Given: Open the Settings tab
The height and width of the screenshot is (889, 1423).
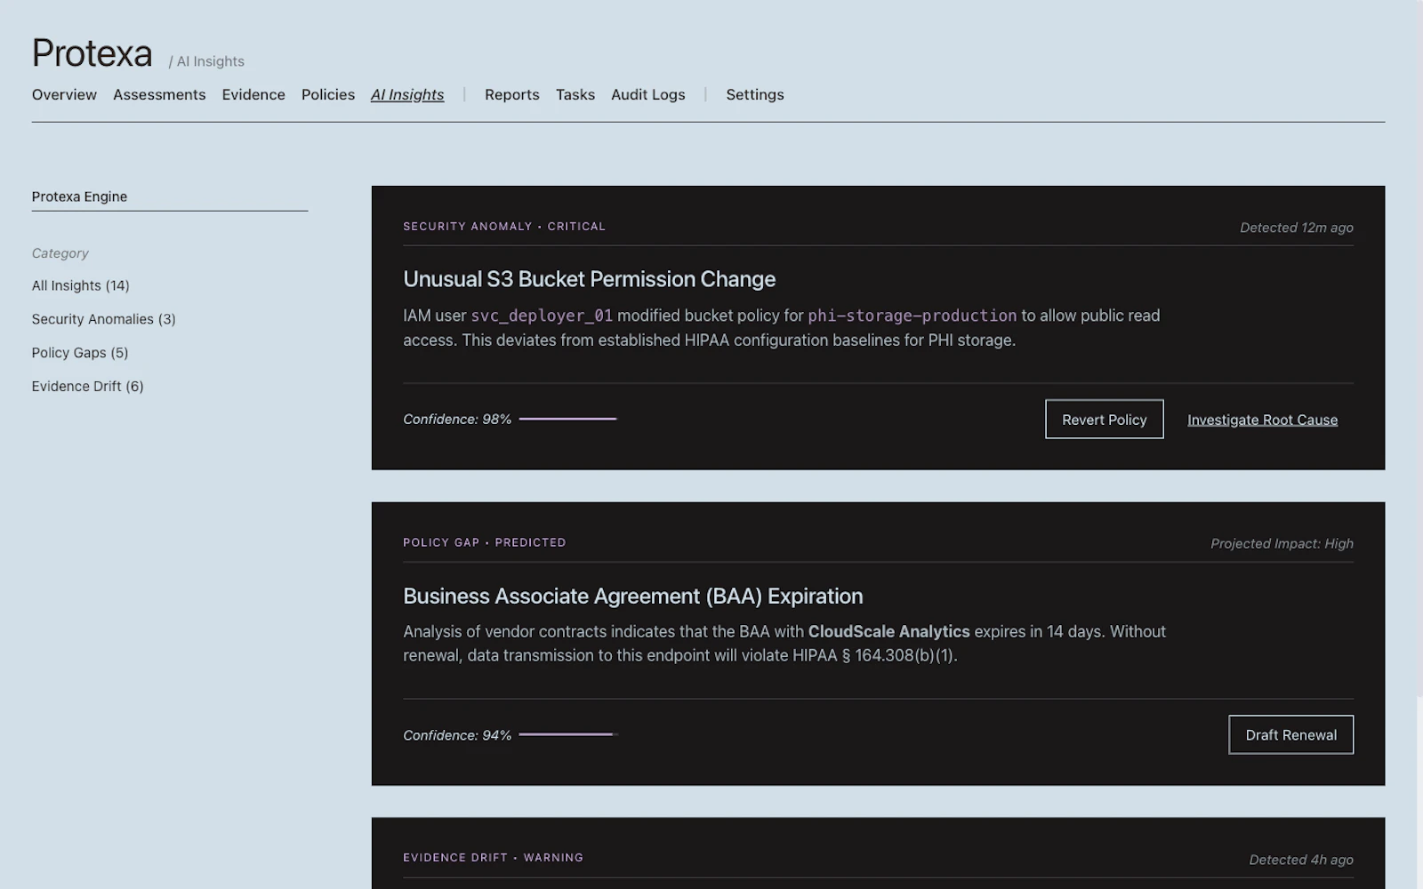Looking at the screenshot, I should click(755, 94).
